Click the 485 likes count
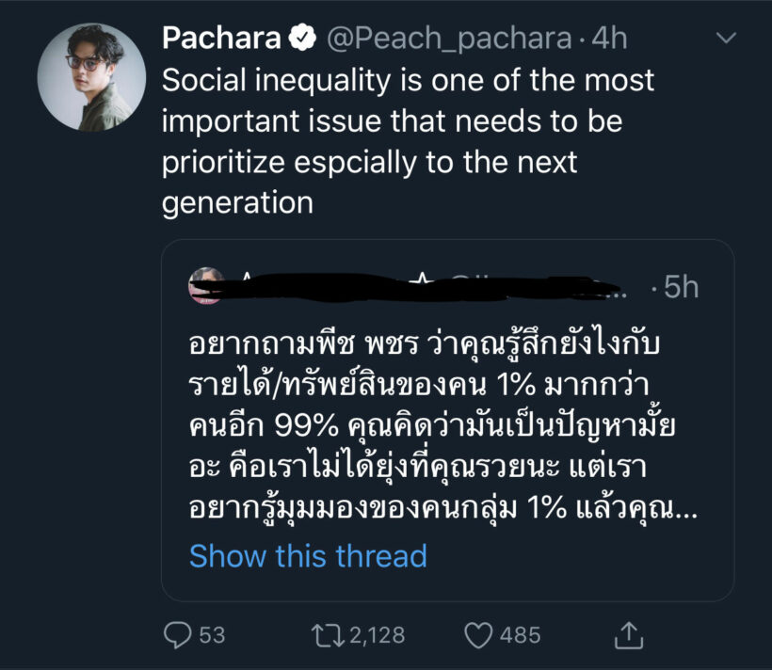This screenshot has width=772, height=670. tap(520, 635)
